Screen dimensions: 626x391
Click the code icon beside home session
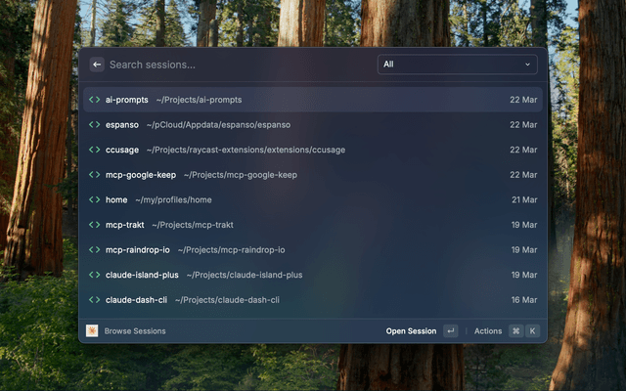click(x=95, y=199)
